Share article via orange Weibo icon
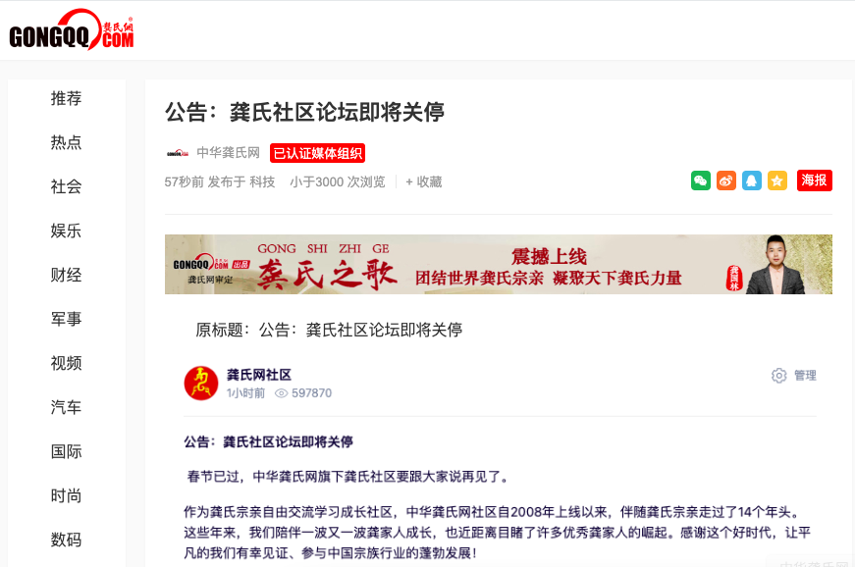 click(x=726, y=180)
